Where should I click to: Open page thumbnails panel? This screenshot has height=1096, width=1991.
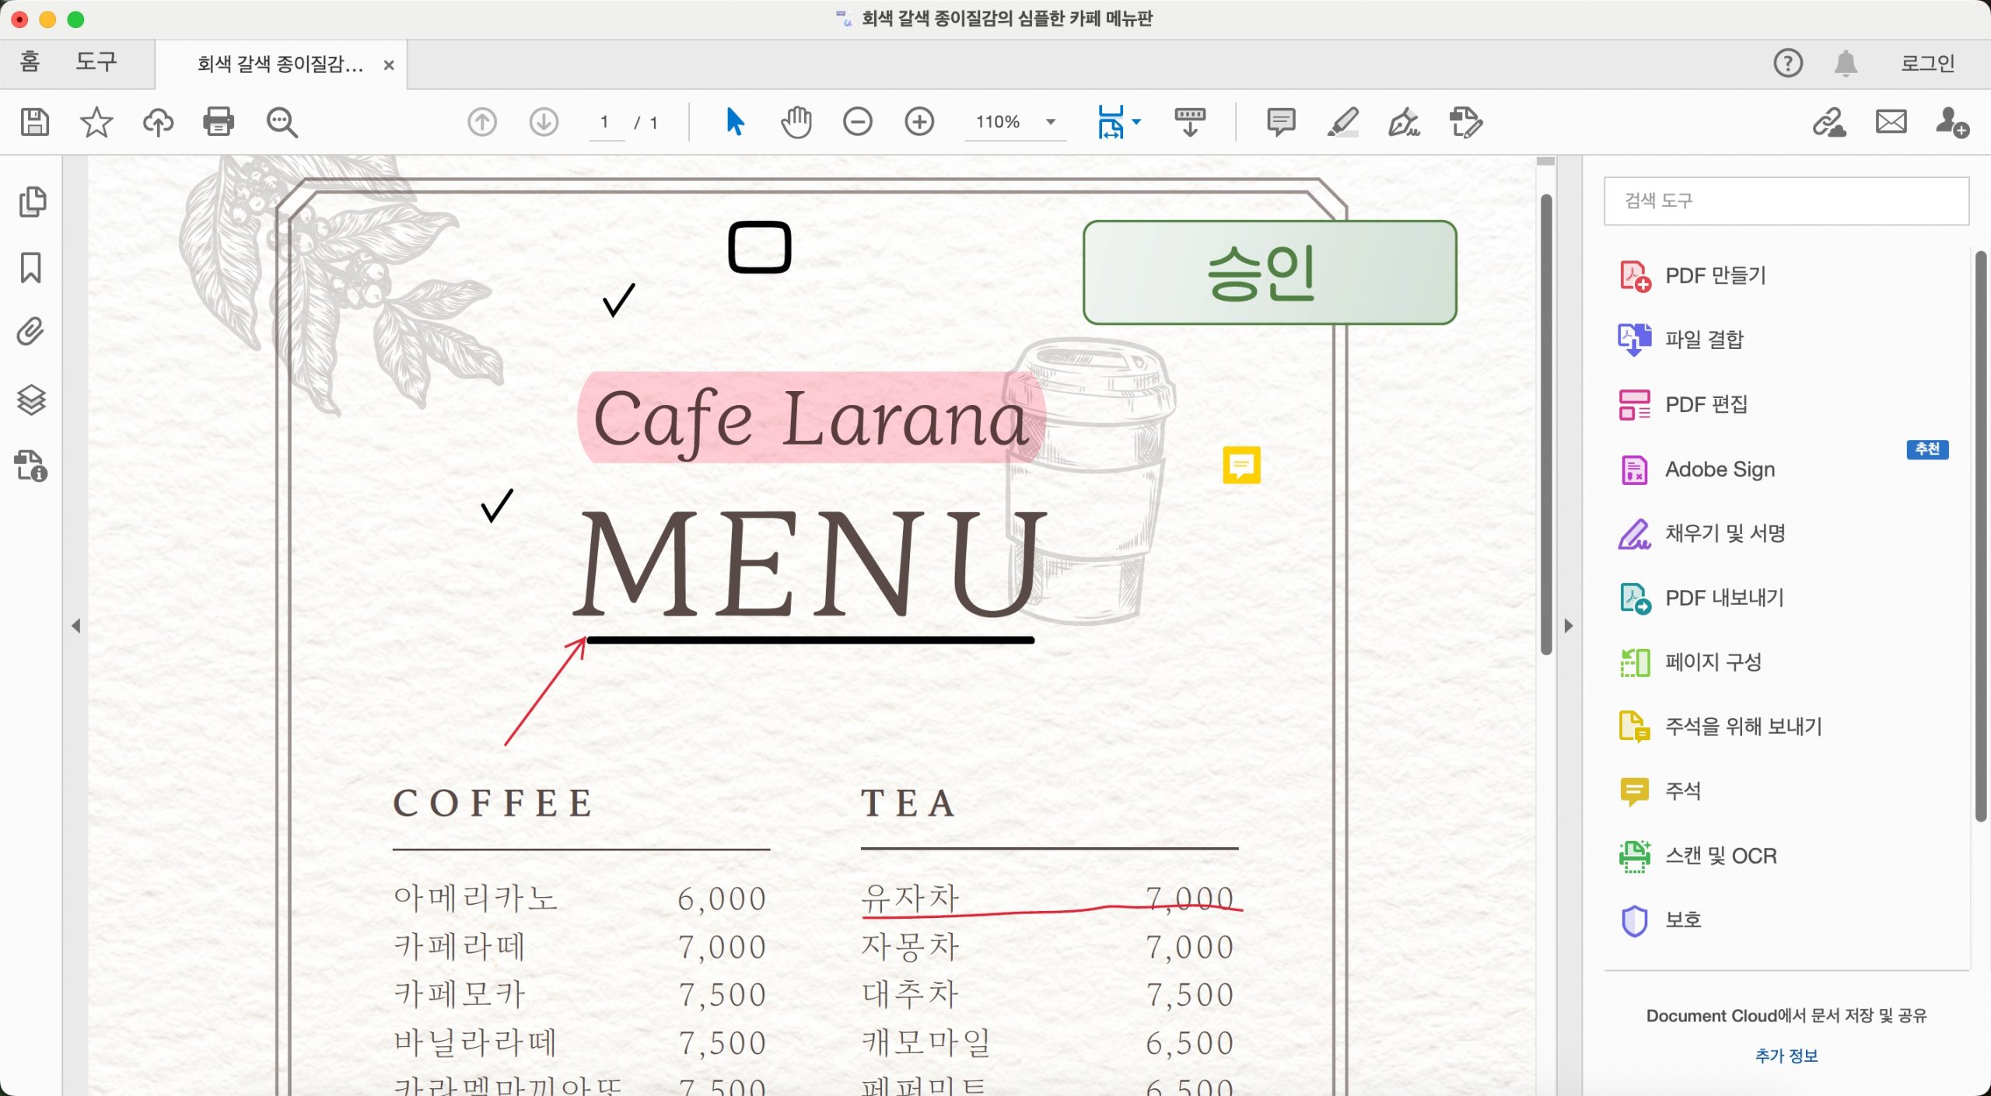(32, 201)
